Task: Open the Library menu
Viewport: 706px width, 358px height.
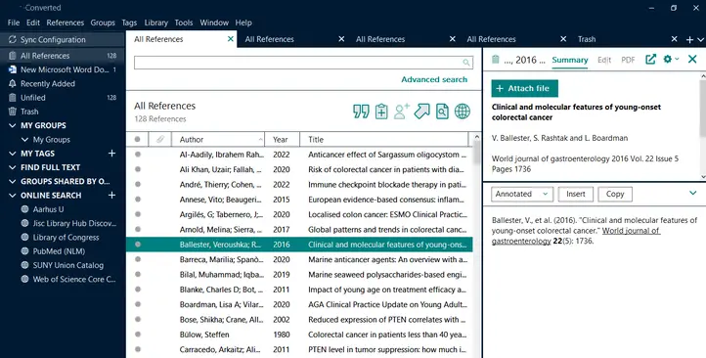Action: [155, 22]
